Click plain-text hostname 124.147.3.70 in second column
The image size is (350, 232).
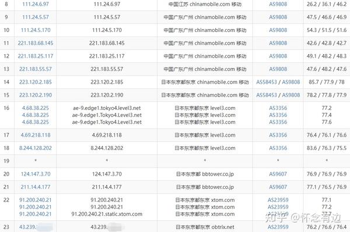coord(107,174)
